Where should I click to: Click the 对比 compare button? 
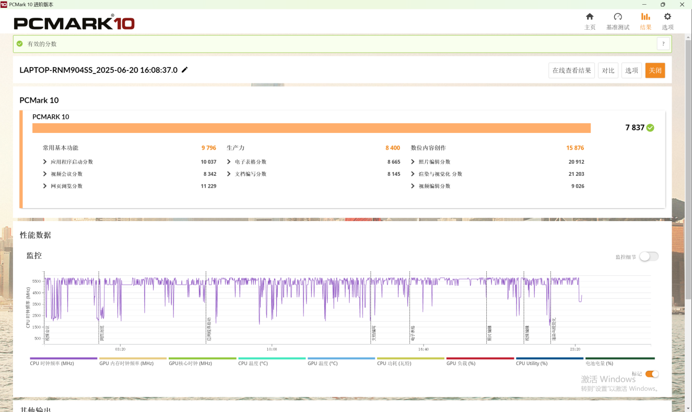click(608, 70)
